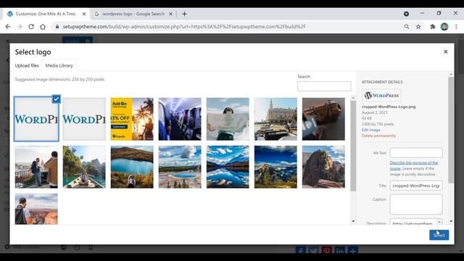The width and height of the screenshot is (464, 261).
Task: Close the wordpress logo Google Search tab
Action: [x=171, y=14]
